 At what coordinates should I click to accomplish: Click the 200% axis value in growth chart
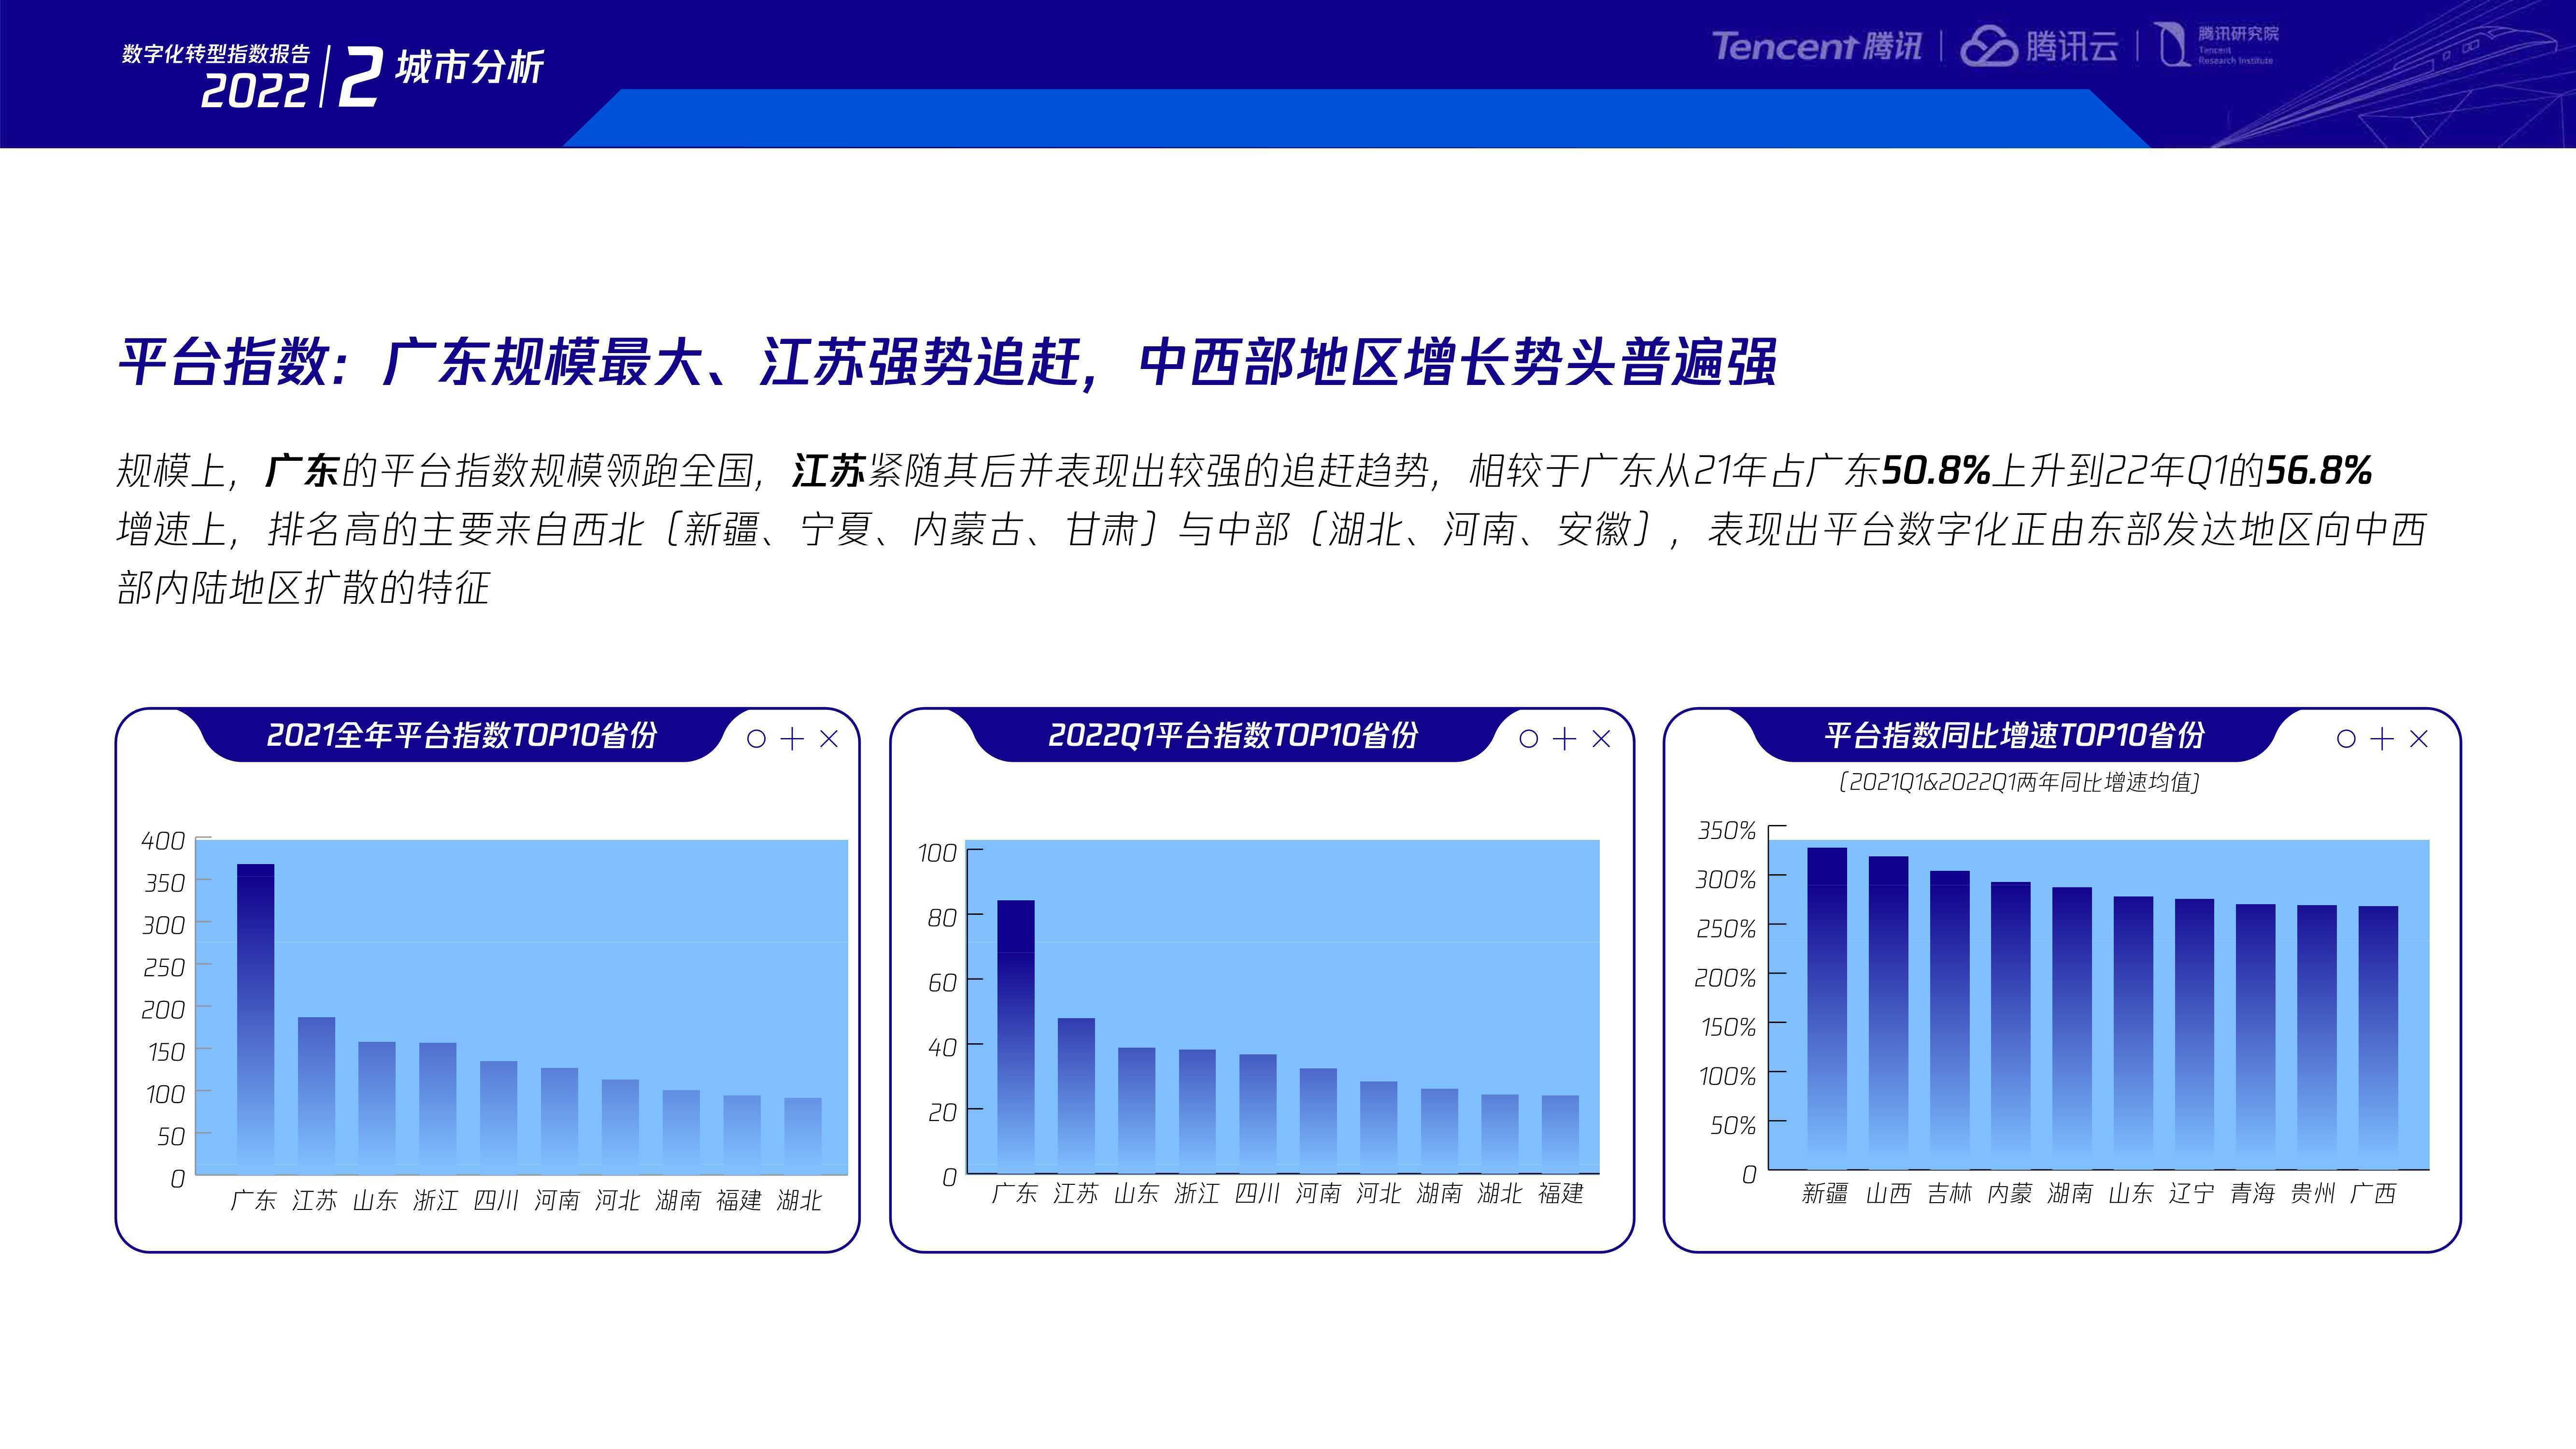coord(1725,978)
